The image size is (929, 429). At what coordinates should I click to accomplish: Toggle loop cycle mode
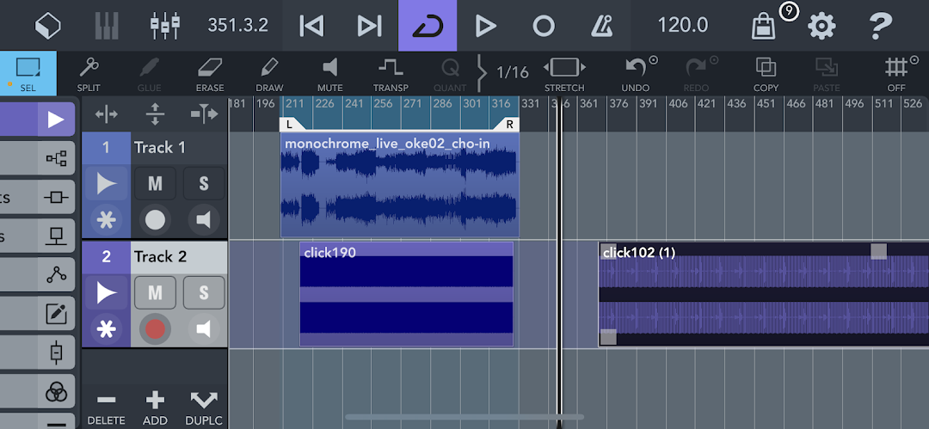coord(428,26)
